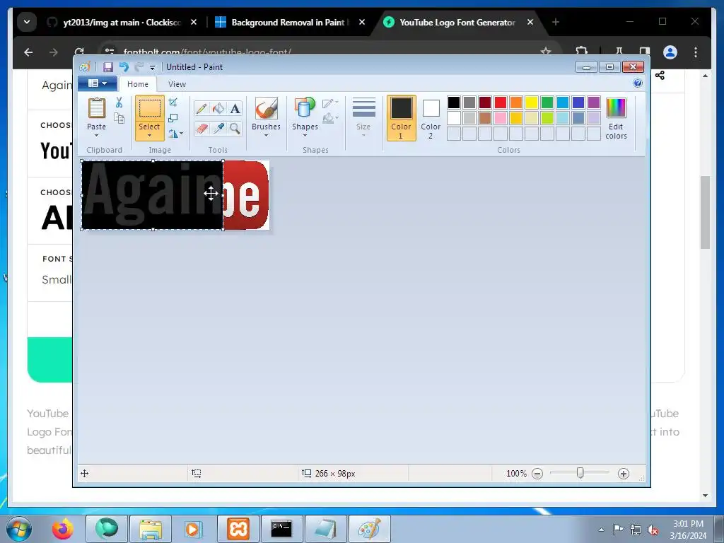
Task: Select the Text tool
Action: pyautogui.click(x=235, y=108)
